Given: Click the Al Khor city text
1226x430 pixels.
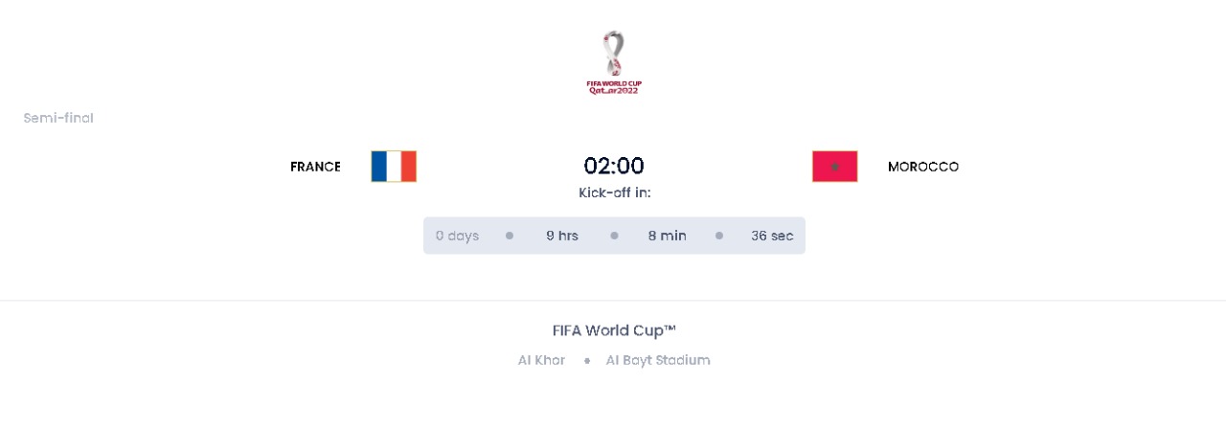Looking at the screenshot, I should (x=541, y=360).
